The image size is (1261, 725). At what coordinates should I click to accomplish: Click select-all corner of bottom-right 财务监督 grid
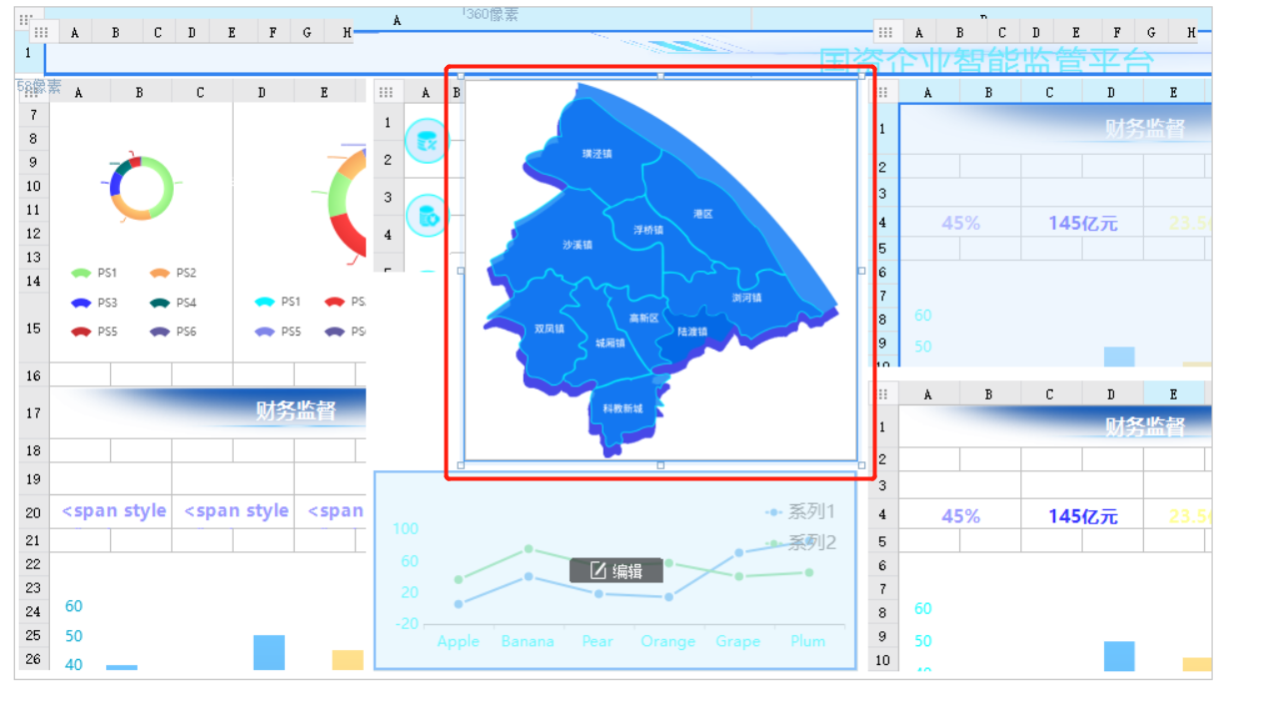point(883,394)
